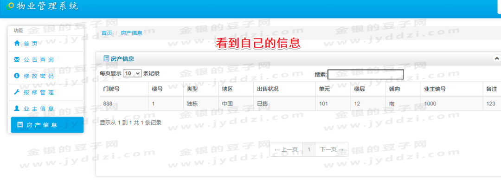Click the home icon beside 首页 in sidebar
This screenshot has height=180, width=501.
click(17, 43)
